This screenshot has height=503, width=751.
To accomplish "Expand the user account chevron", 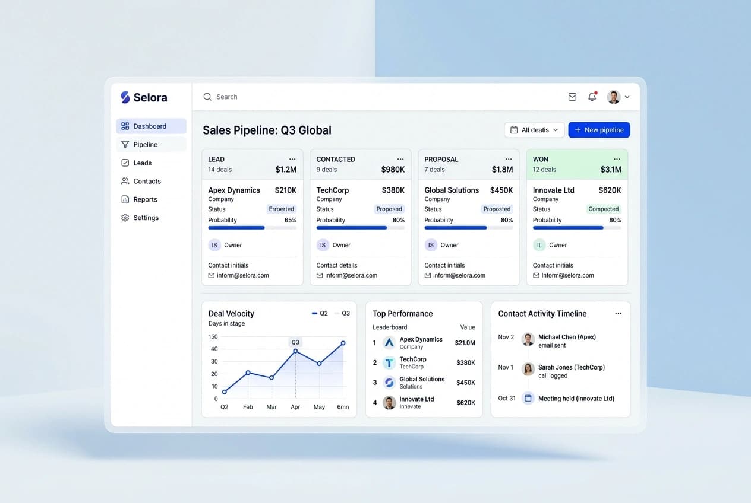I will pyautogui.click(x=627, y=97).
